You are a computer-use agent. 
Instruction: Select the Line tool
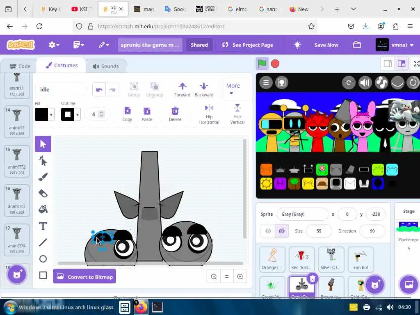[43, 242]
